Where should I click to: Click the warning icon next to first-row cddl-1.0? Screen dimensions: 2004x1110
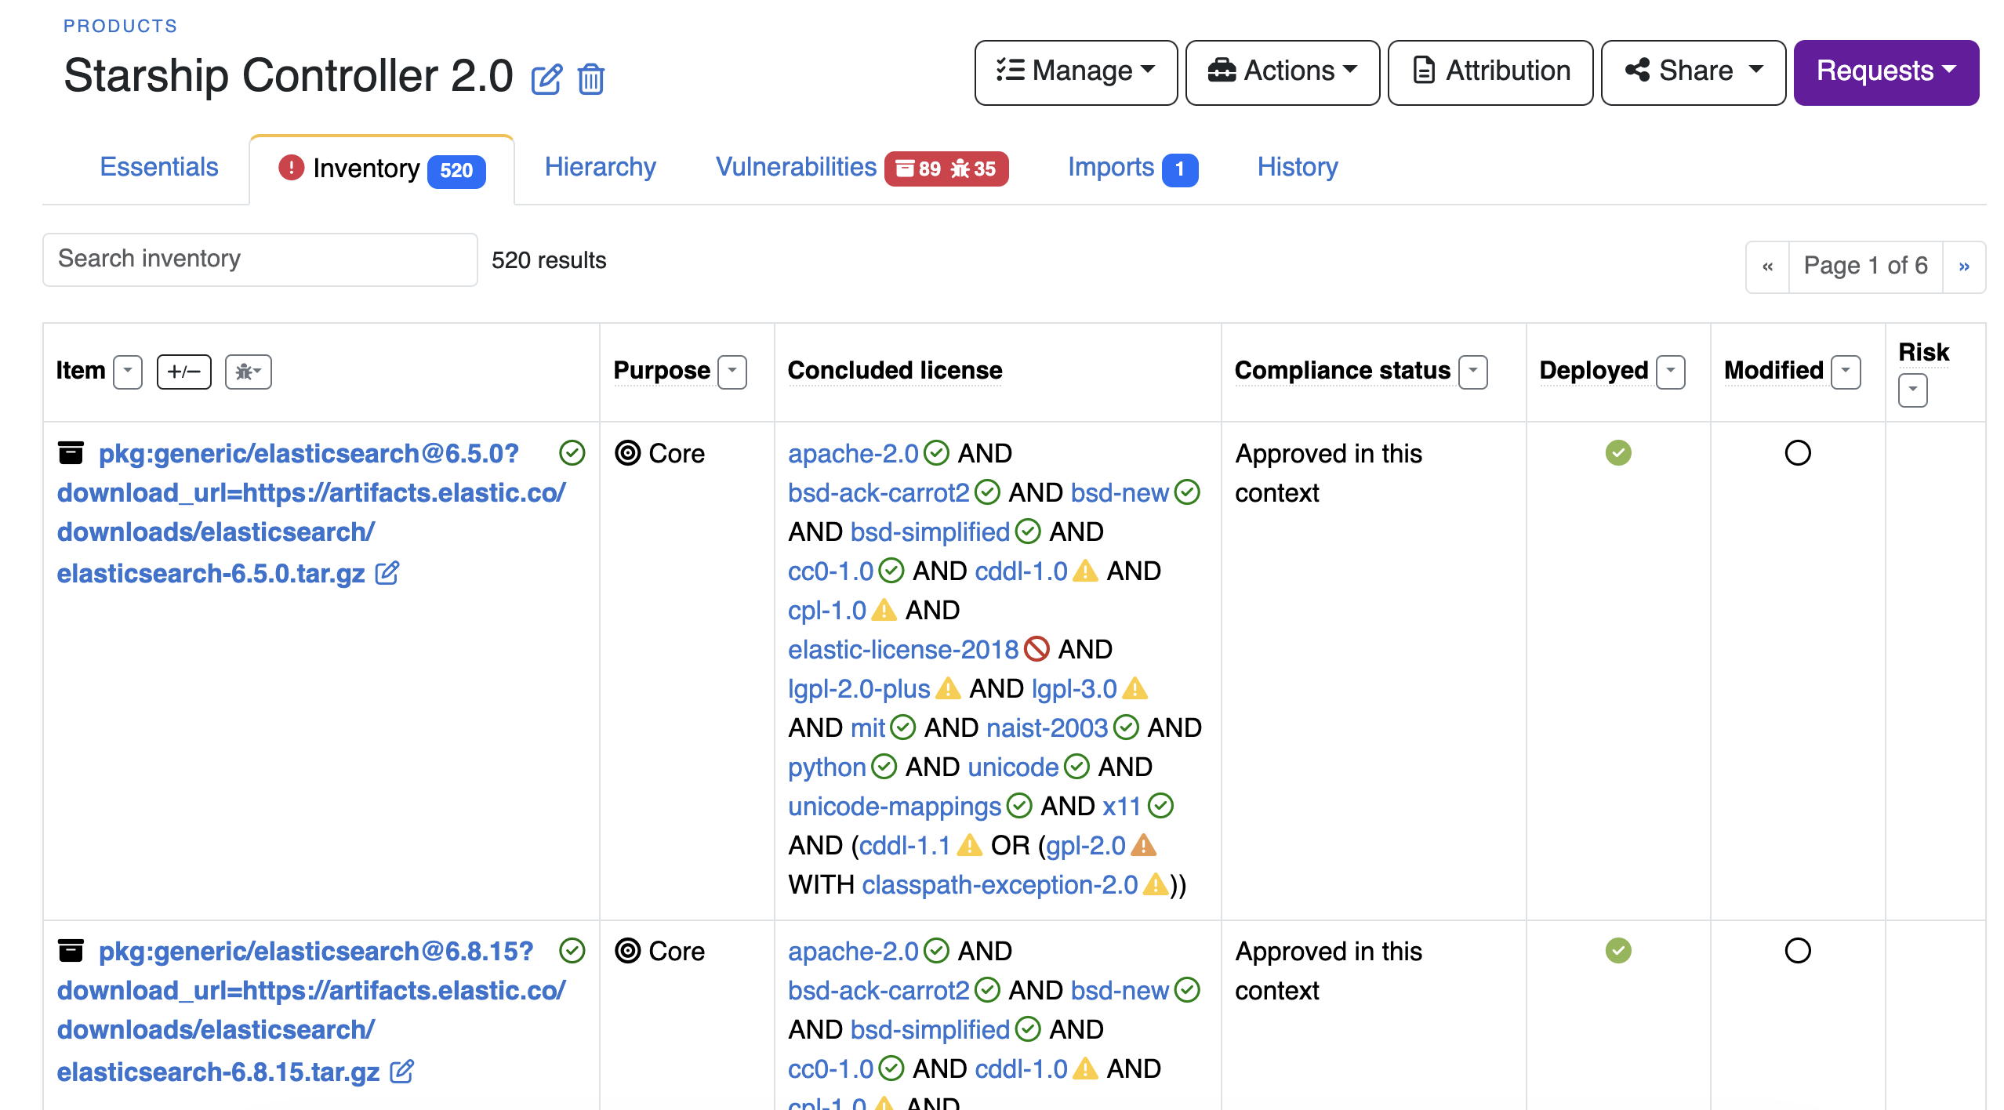coord(1085,570)
